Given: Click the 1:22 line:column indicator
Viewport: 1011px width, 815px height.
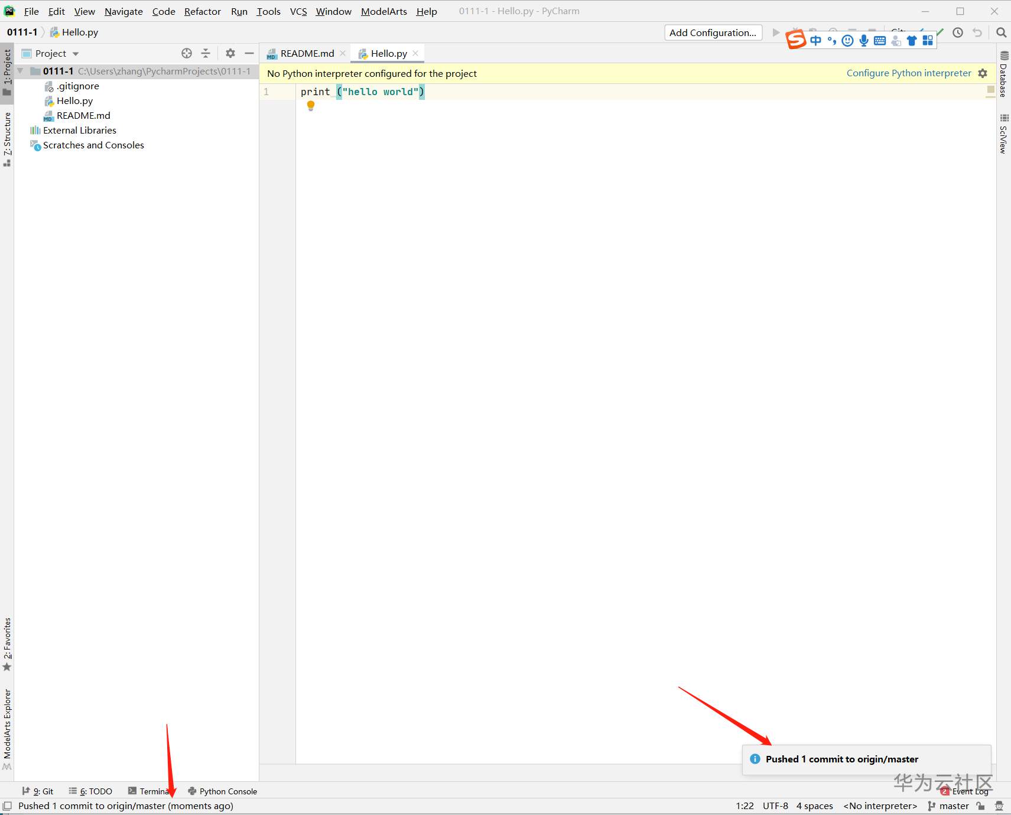Looking at the screenshot, I should coord(745,806).
